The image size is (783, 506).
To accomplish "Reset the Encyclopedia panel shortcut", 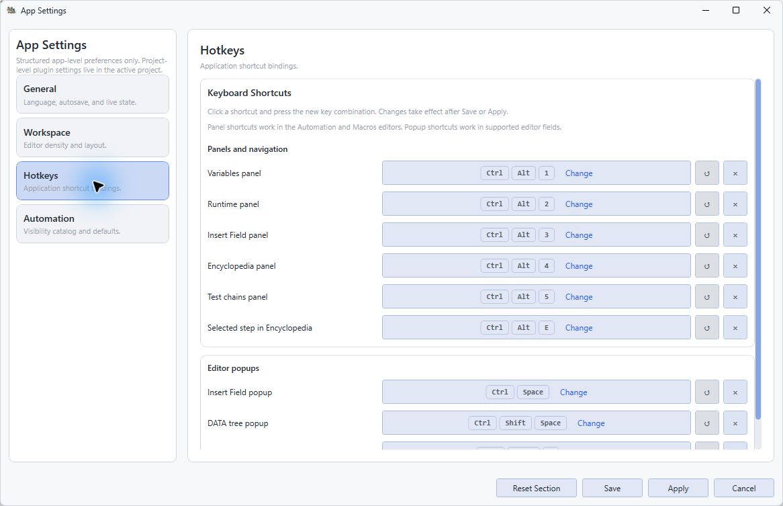I will [706, 266].
